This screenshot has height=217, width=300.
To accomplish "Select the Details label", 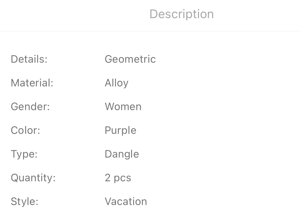I will tap(29, 59).
